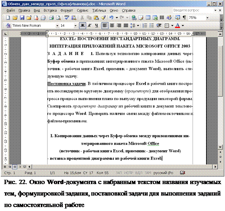
Task: Toggle Italic (К) formatting
Action: pyautogui.click(x=90, y=25)
